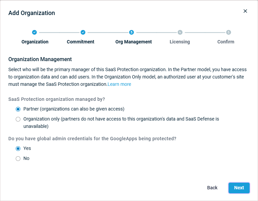Click the Partner option label text
This screenshot has height=201, width=258.
coord(74,109)
